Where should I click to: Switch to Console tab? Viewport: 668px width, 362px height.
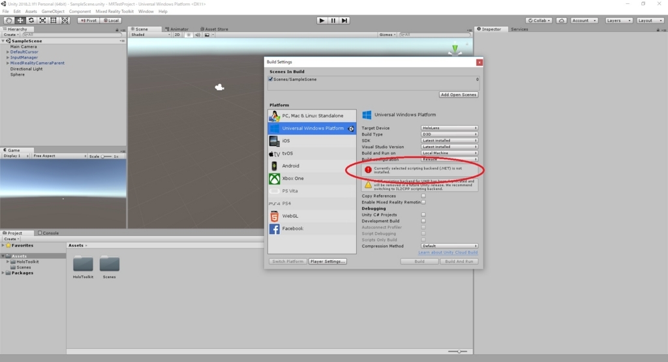click(x=48, y=233)
